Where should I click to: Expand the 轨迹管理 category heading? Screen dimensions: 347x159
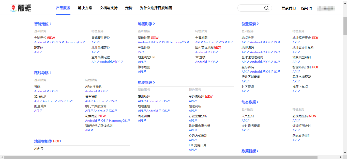[146, 82]
